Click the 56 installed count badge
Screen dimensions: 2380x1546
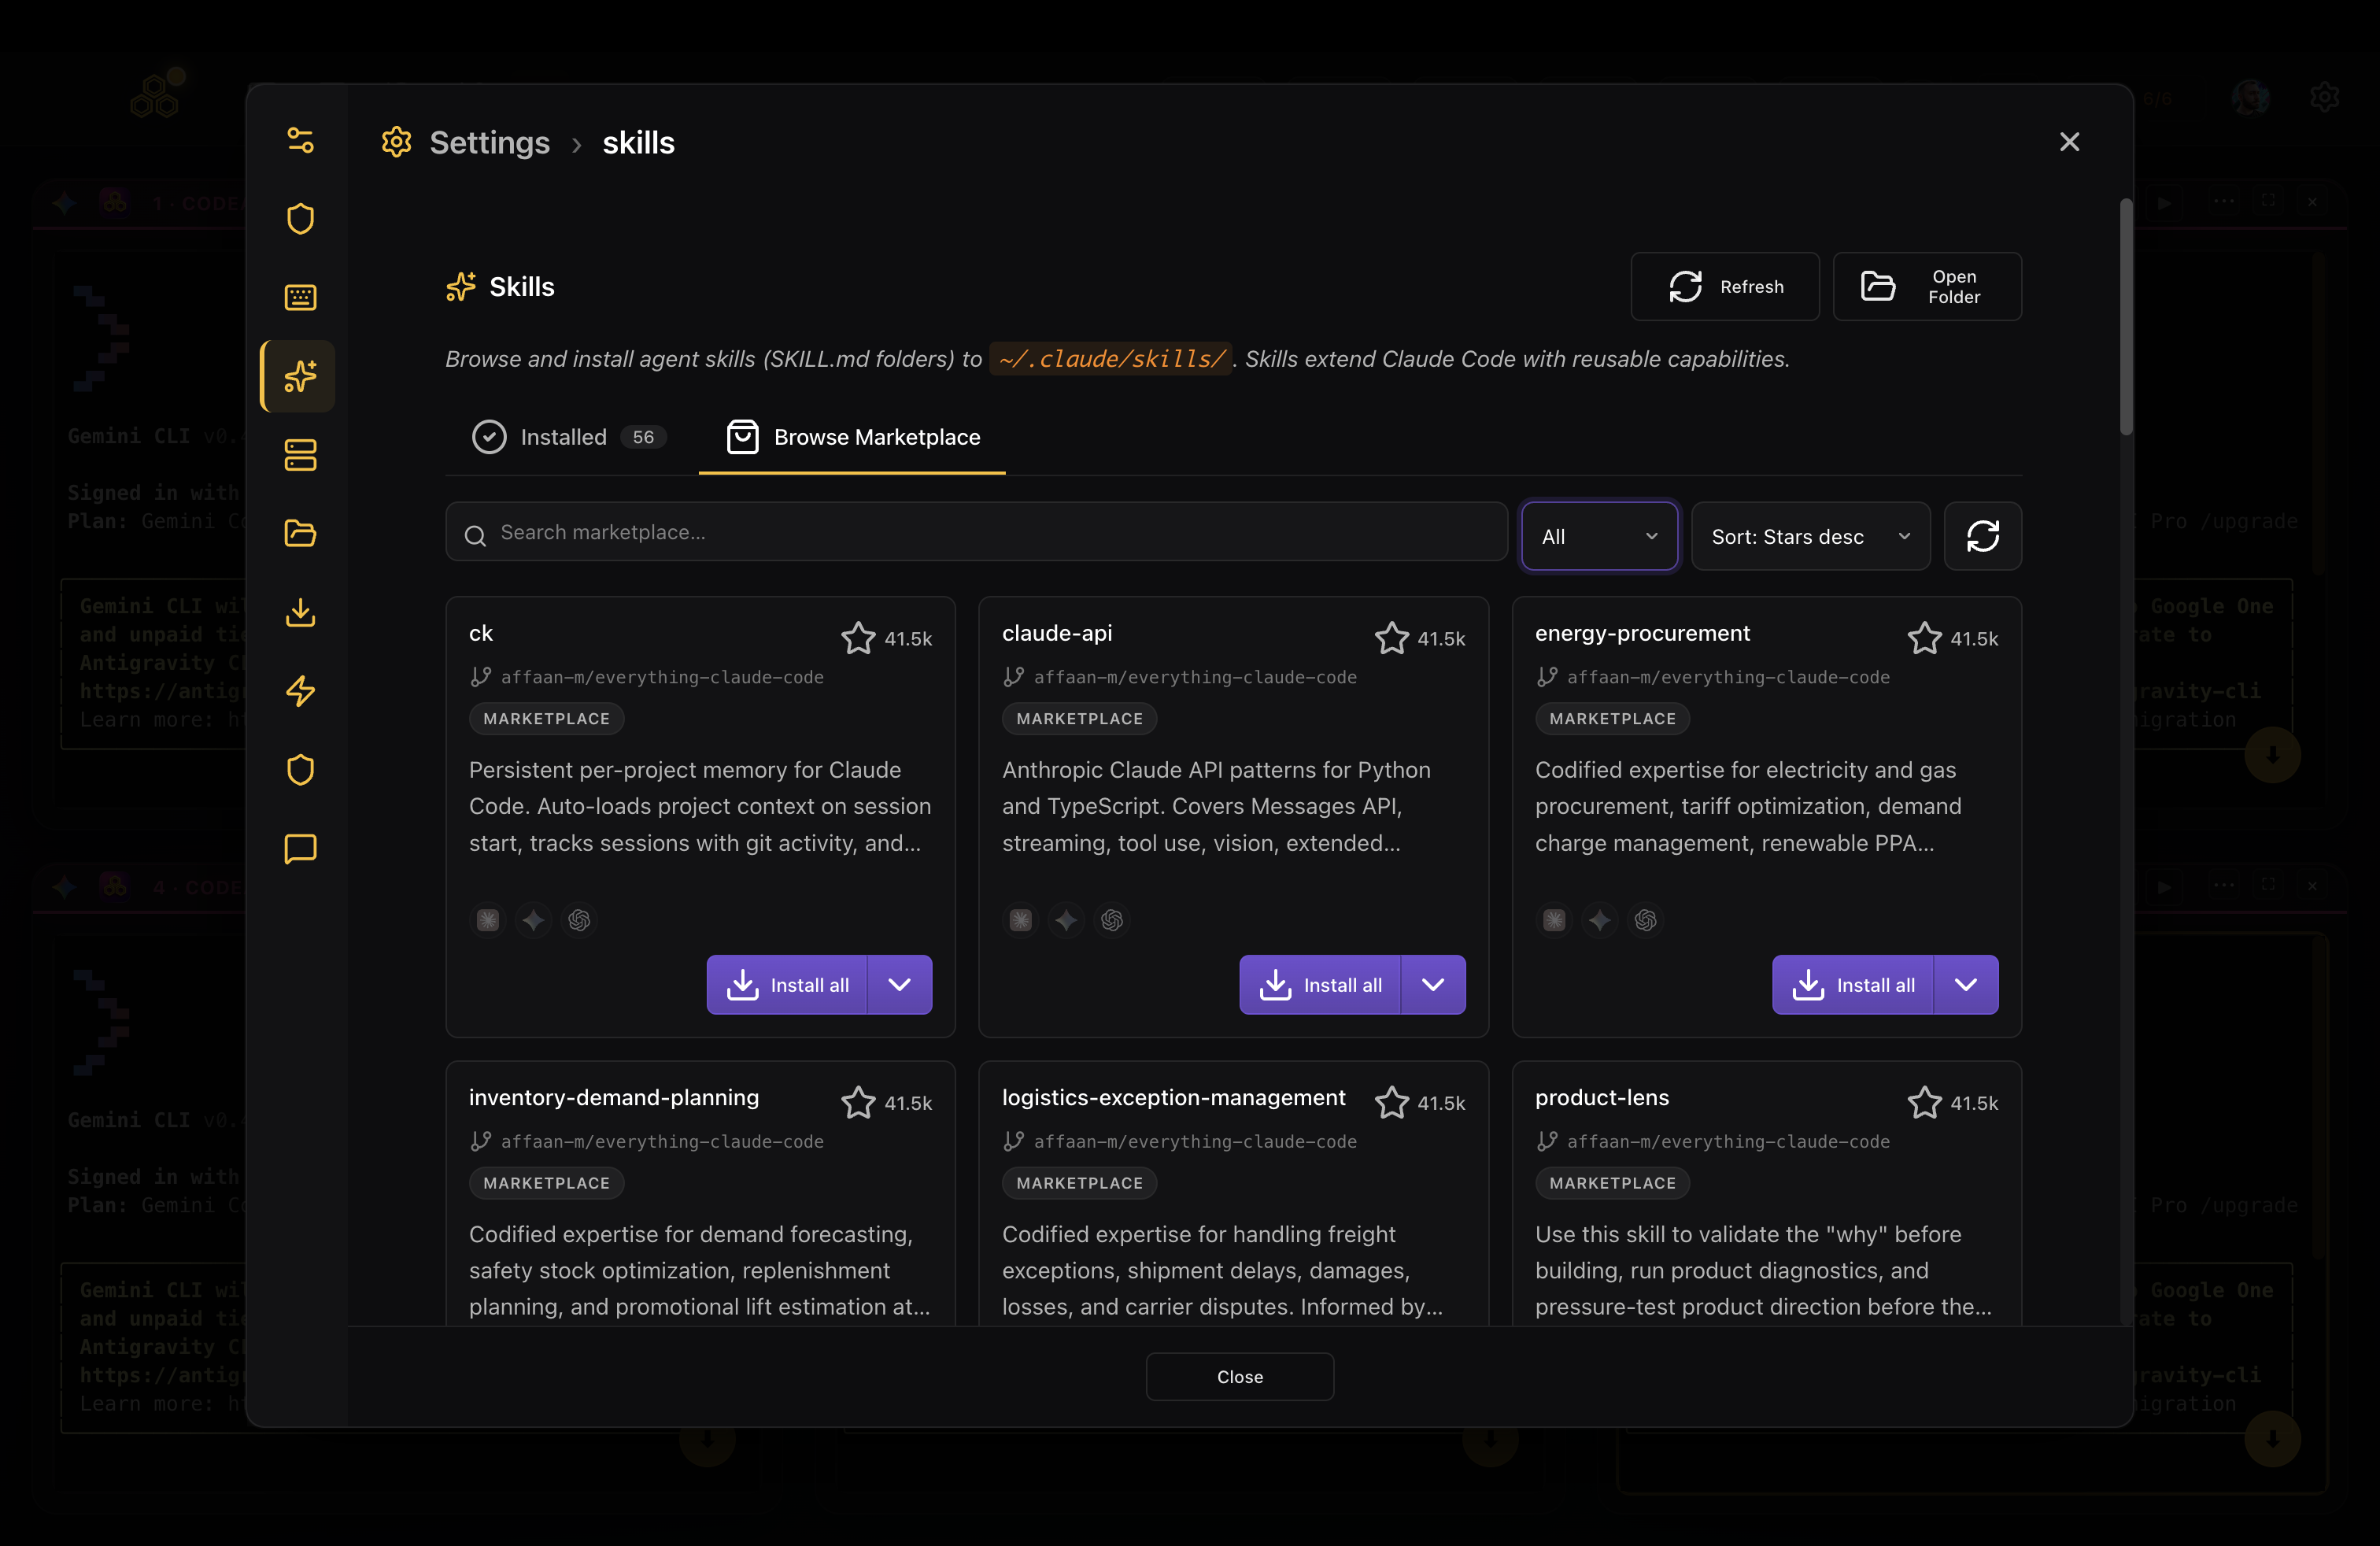[x=643, y=437]
